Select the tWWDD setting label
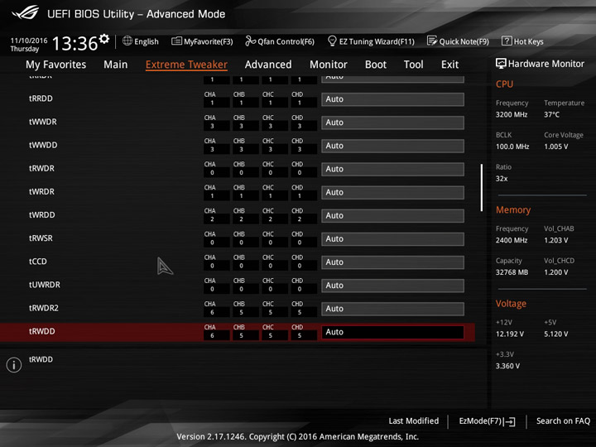The width and height of the screenshot is (596, 447). [x=43, y=145]
